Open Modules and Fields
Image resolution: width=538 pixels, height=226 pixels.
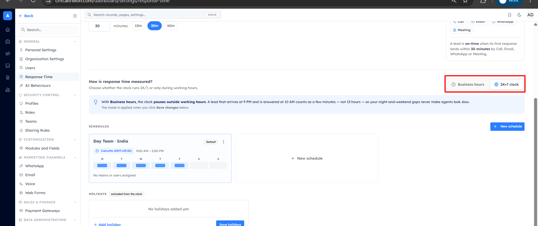[48, 148]
